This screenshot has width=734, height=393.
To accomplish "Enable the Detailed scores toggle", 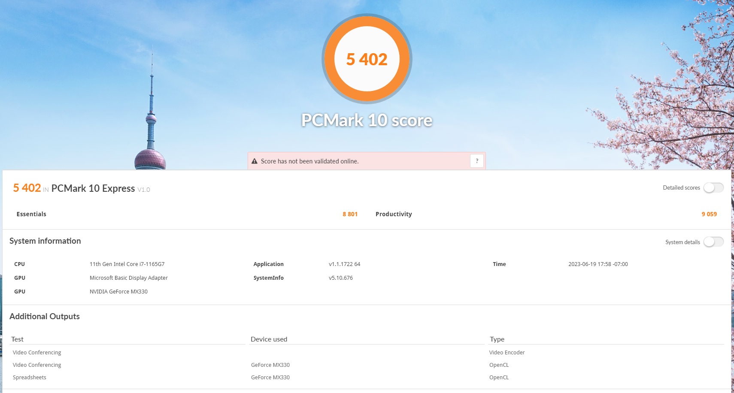I will click(713, 187).
